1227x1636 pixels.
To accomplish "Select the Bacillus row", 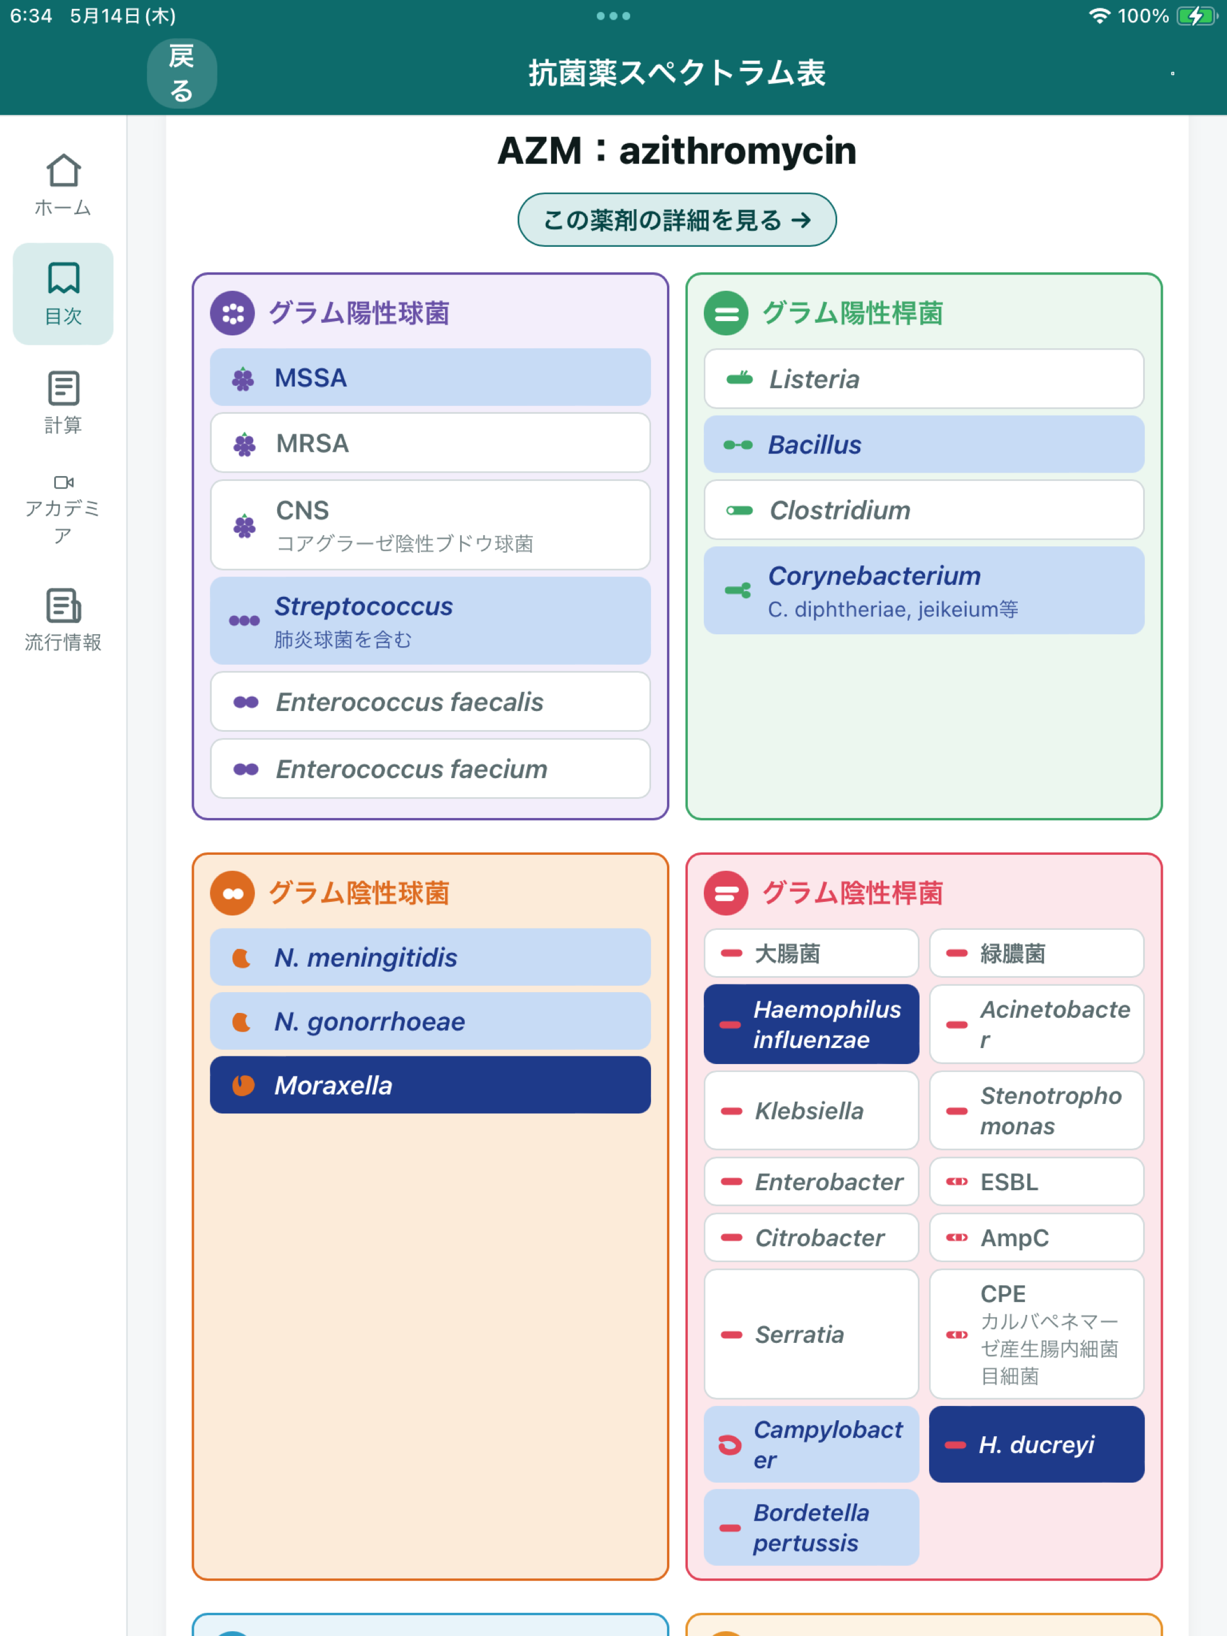I will [x=924, y=445].
